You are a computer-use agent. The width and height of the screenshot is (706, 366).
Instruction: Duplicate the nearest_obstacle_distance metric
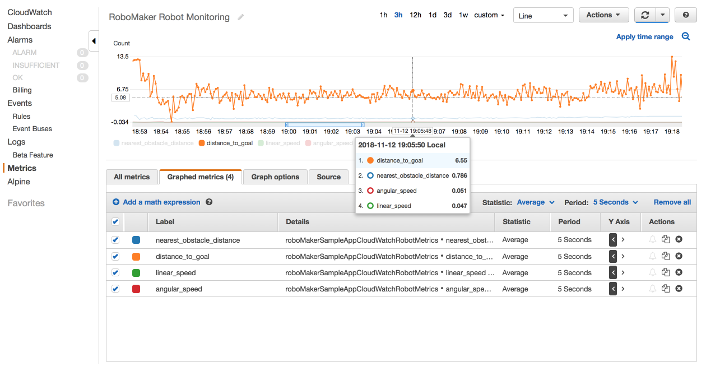click(x=666, y=240)
